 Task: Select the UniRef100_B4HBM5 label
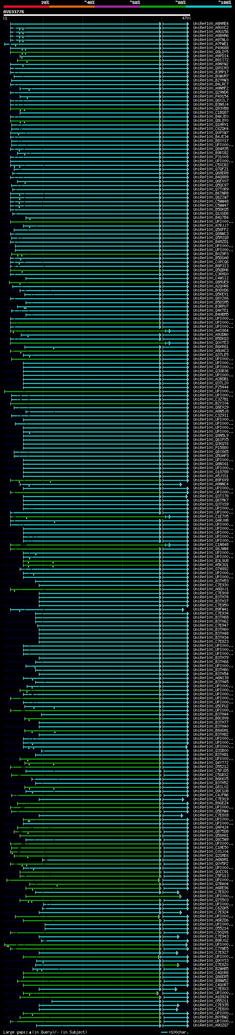point(211,314)
